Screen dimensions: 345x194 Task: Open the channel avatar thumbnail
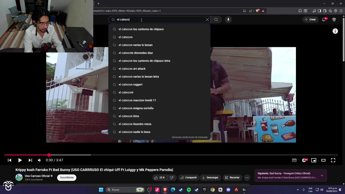coord(19,177)
